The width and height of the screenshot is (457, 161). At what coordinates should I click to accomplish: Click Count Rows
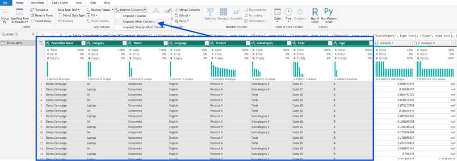coord(41,21)
